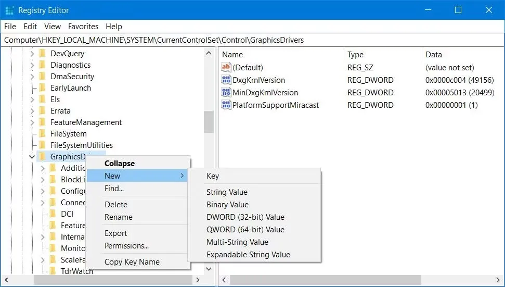This screenshot has height=287, width=505.
Task: Click the tree pane vertical scrollbar thumb
Action: tap(209, 122)
